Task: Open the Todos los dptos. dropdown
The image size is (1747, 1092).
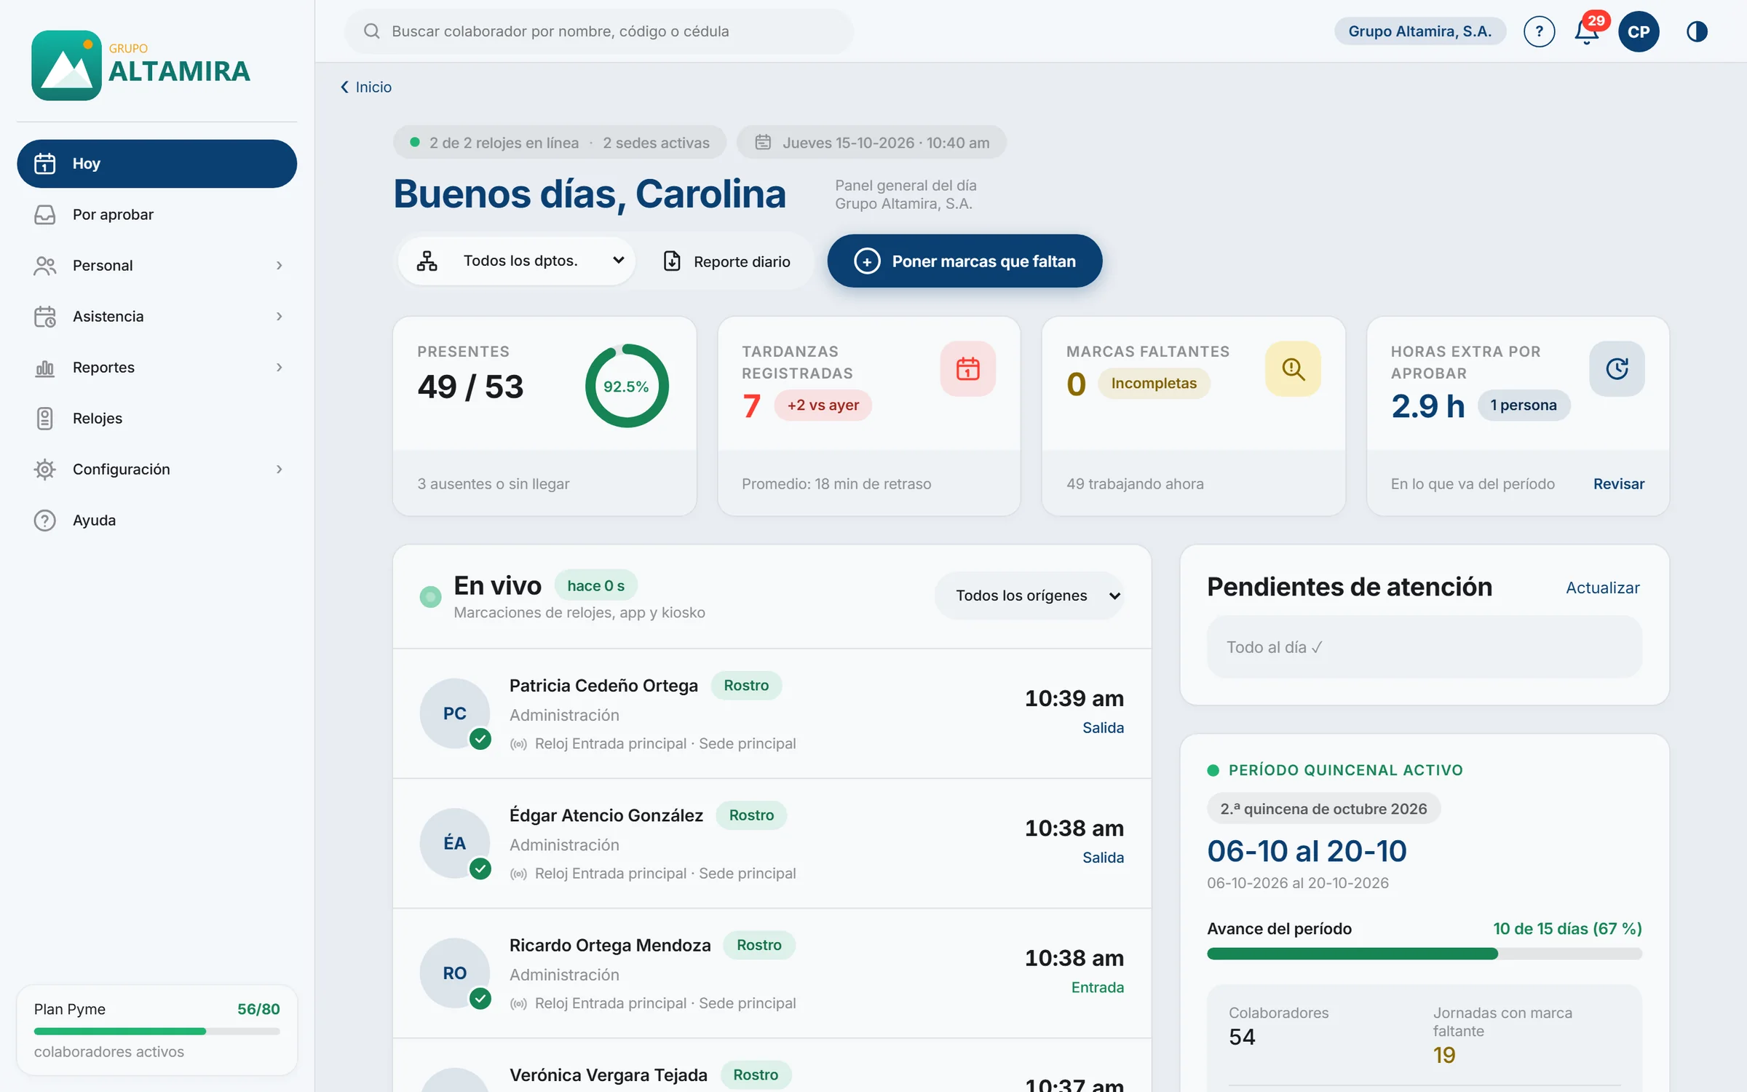Action: pyautogui.click(x=517, y=261)
